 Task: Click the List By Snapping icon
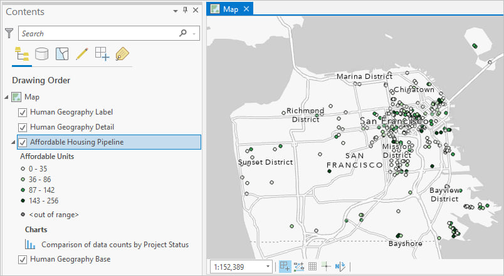(x=102, y=54)
